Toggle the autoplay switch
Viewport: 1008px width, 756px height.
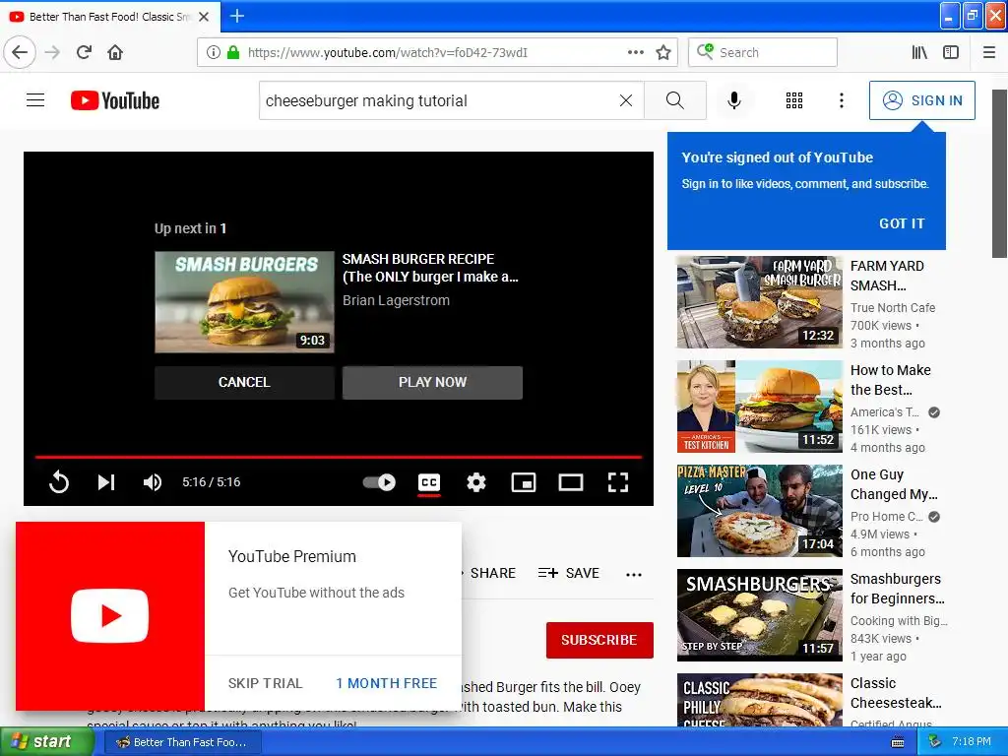[379, 482]
